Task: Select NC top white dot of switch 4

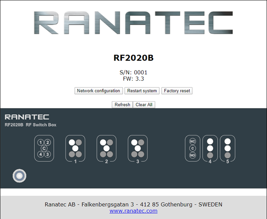Action: 210,141
